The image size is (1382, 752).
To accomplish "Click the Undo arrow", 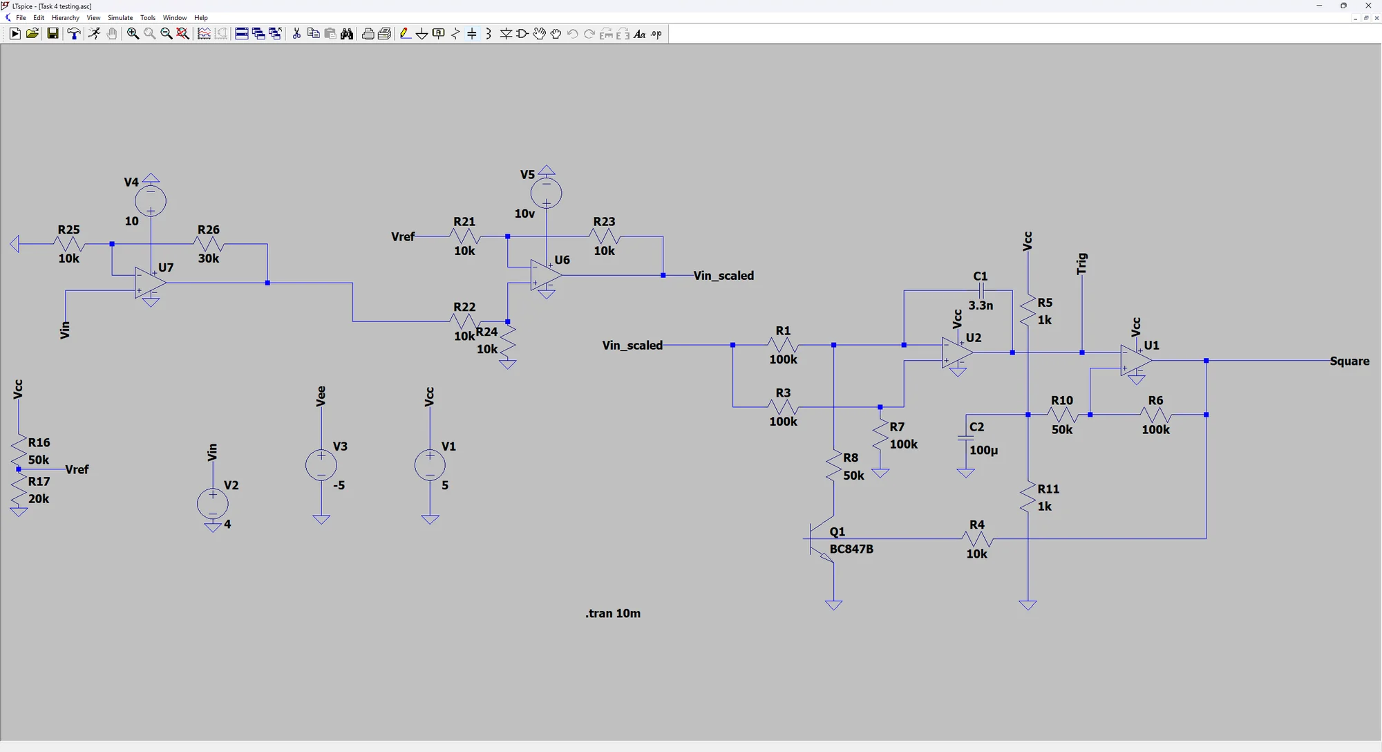I will (572, 34).
